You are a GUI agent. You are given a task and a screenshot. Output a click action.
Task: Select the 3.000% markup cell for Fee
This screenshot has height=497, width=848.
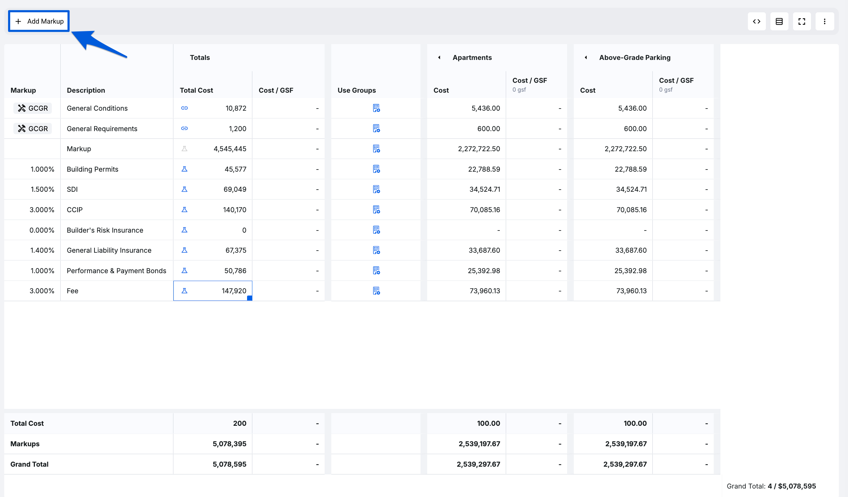32,291
